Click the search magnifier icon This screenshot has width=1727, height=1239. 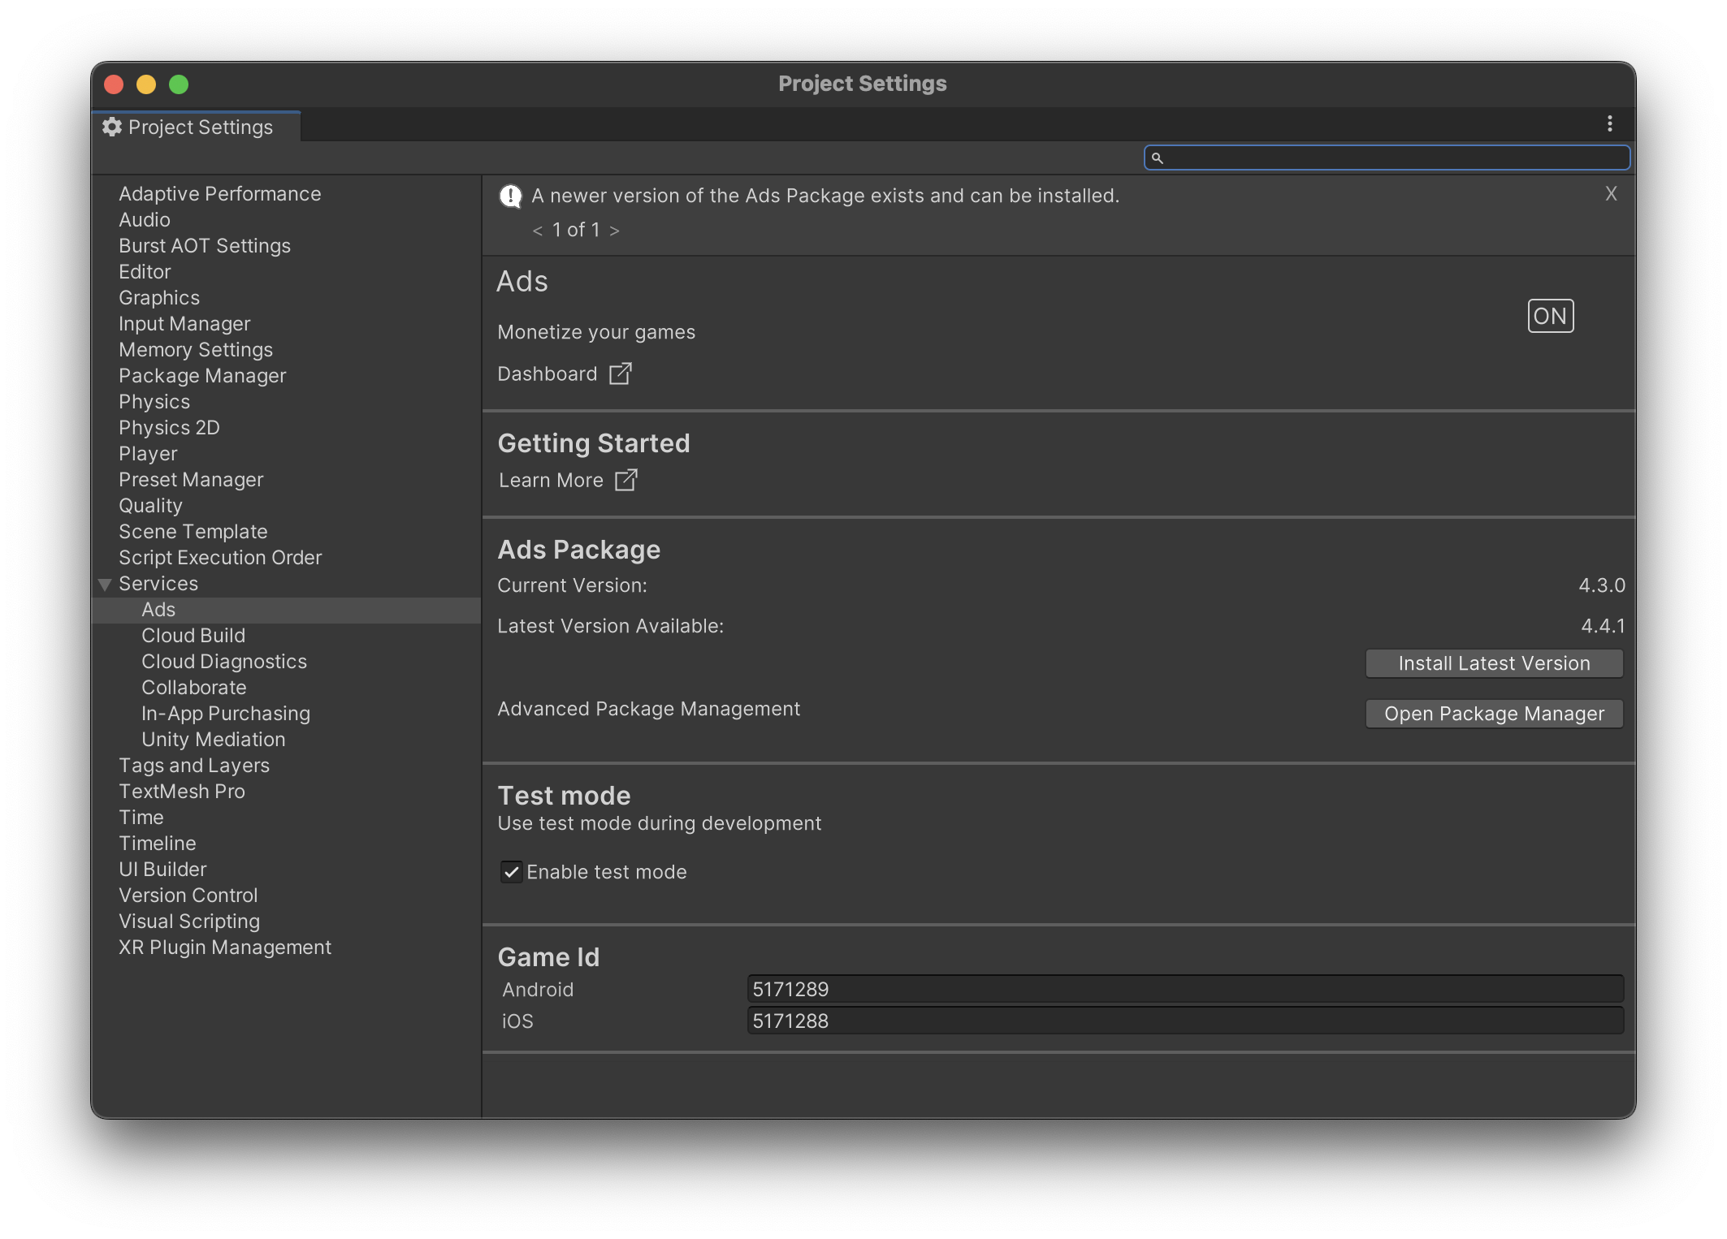pos(1158,158)
